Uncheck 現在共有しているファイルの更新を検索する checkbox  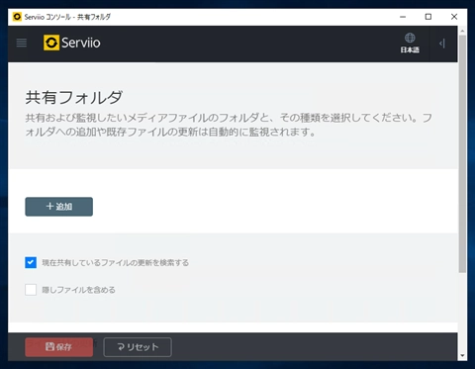coord(31,262)
